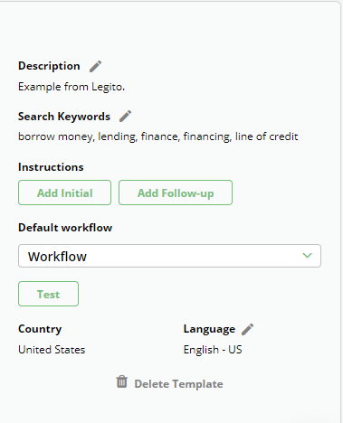343x423 pixels.
Task: Click the Delete Template text link
Action: [178, 384]
